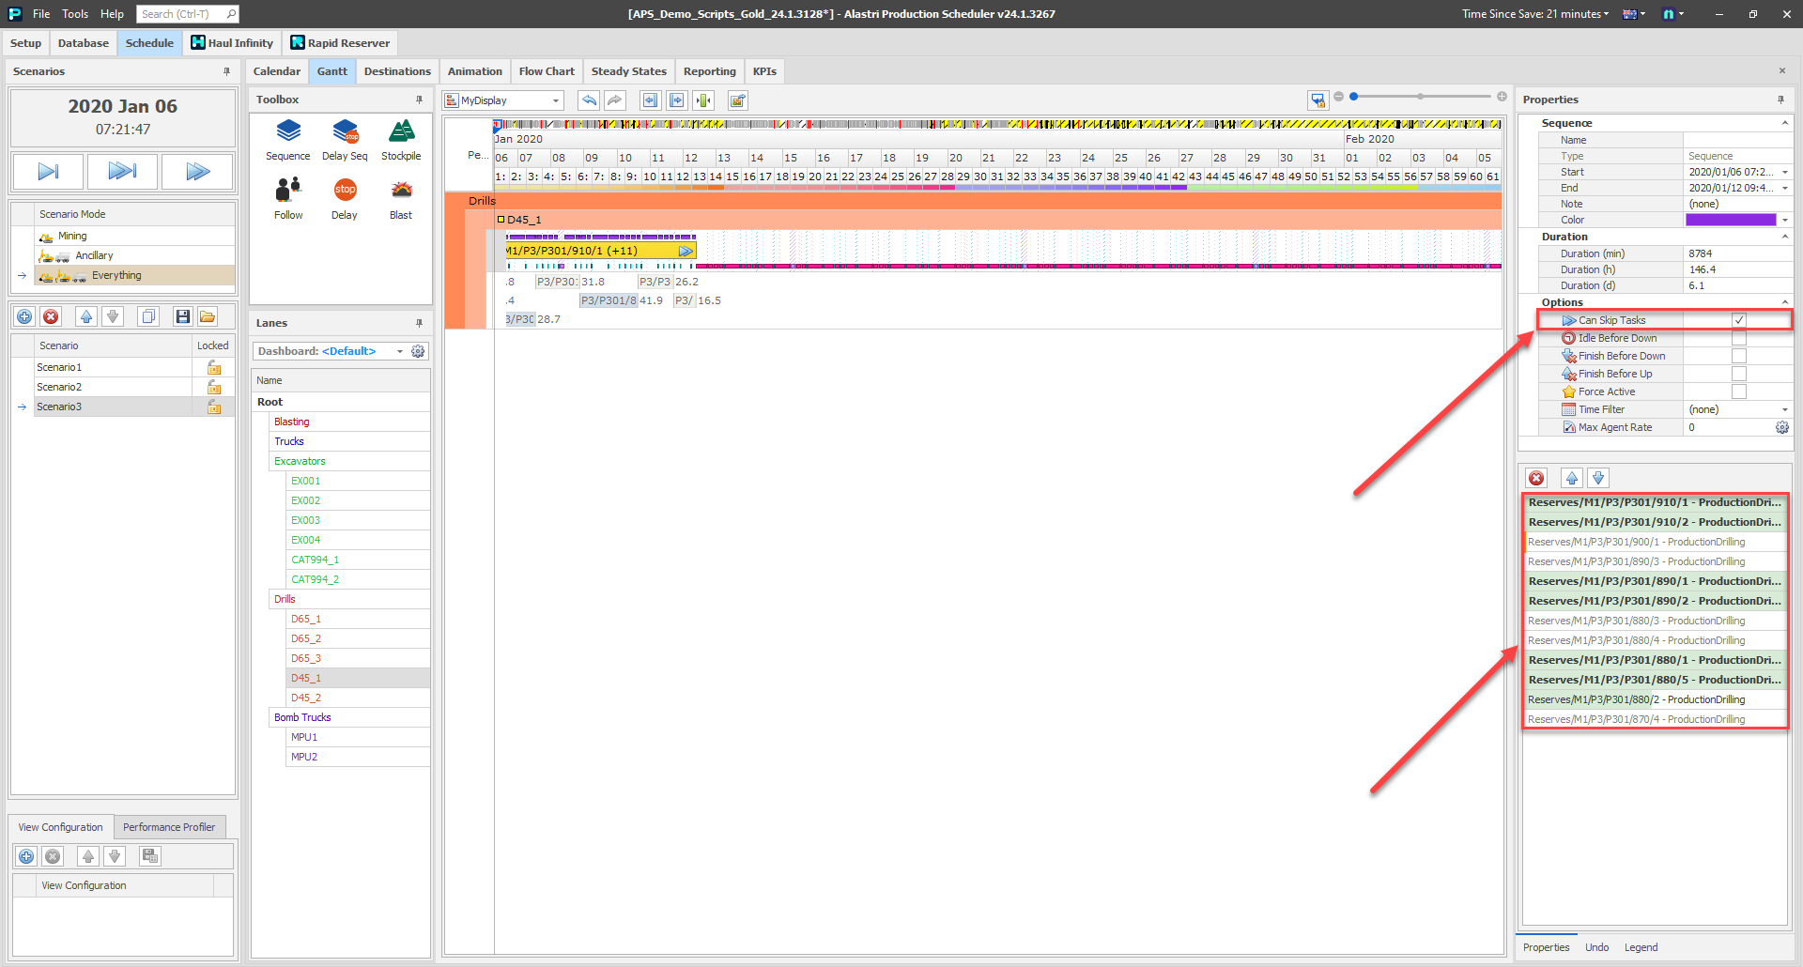
Task: Click the purple sequence Color swatch
Action: (x=1730, y=220)
